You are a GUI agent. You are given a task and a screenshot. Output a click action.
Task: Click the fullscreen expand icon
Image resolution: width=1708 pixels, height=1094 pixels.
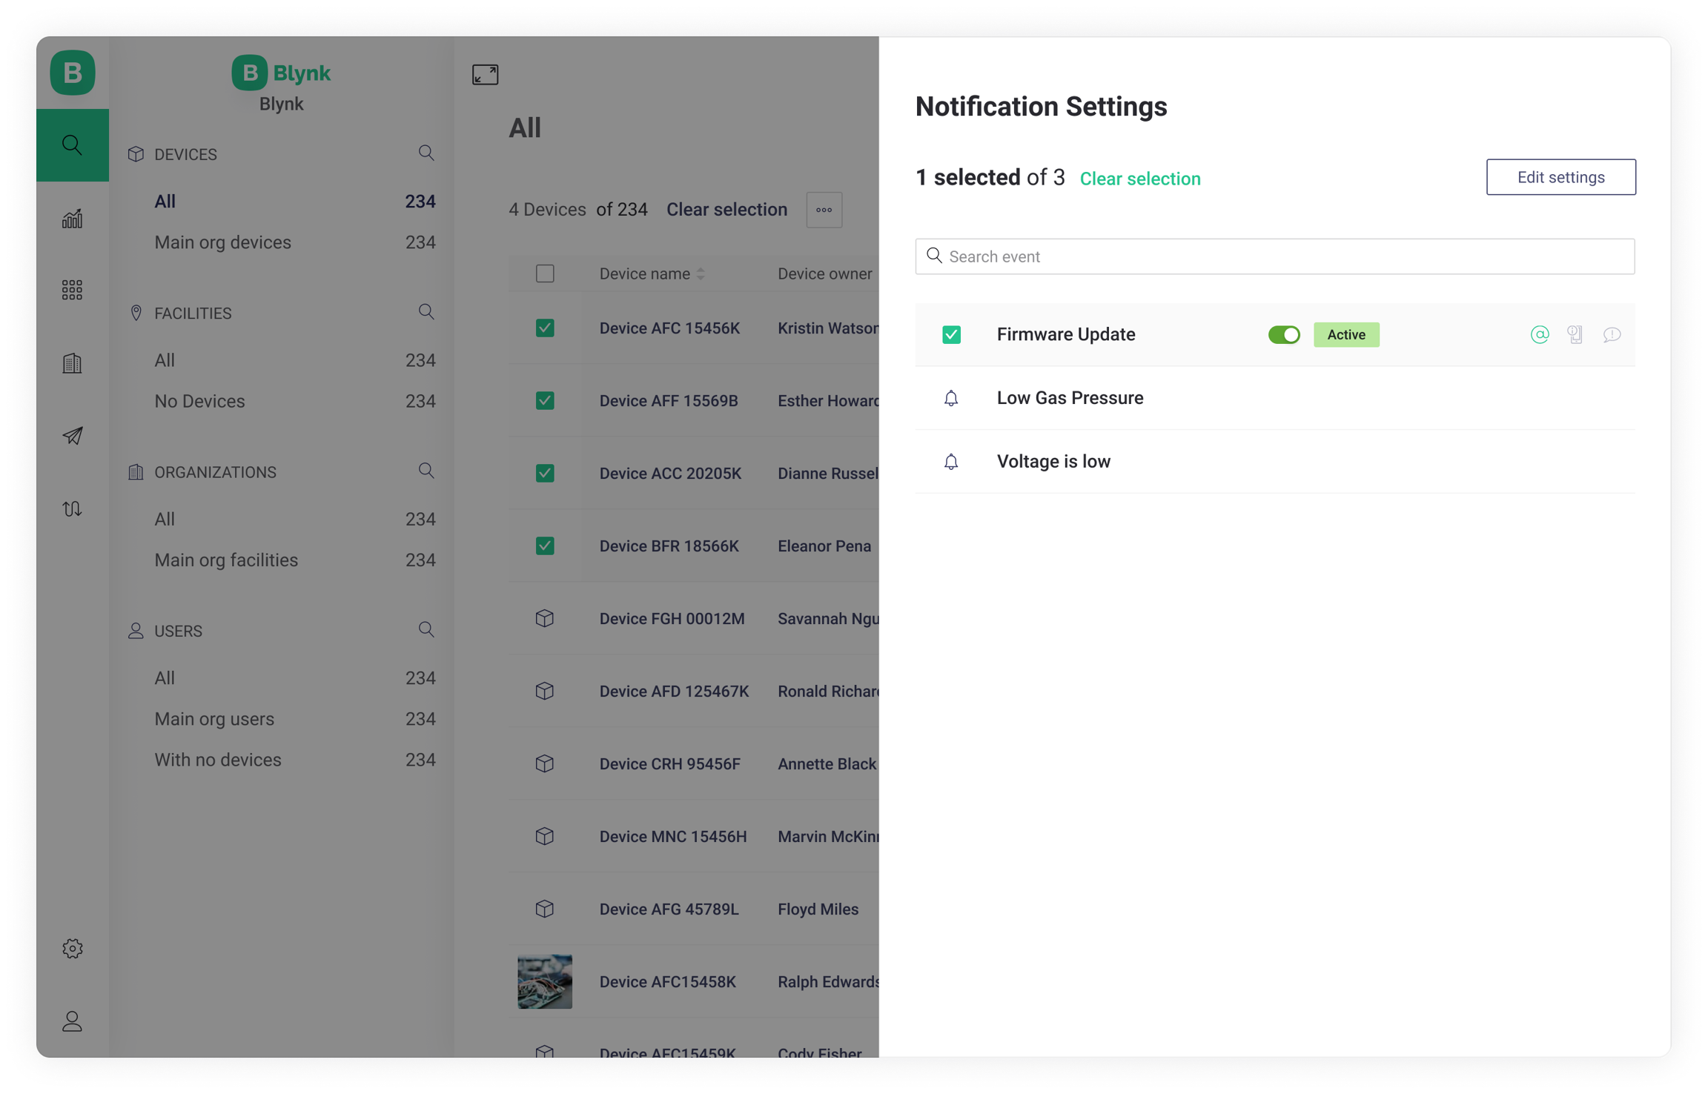coord(485,74)
